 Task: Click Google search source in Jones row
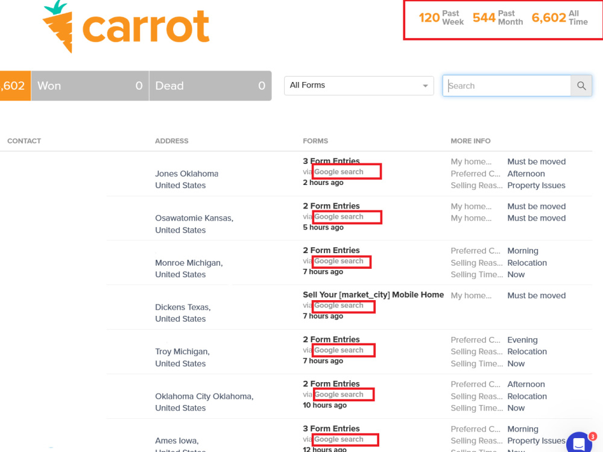pyautogui.click(x=338, y=172)
